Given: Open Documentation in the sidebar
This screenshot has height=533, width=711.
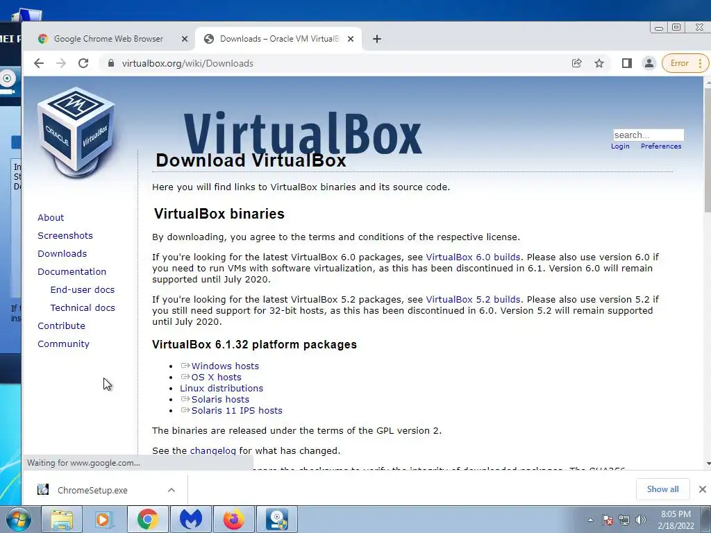Looking at the screenshot, I should pyautogui.click(x=72, y=272).
